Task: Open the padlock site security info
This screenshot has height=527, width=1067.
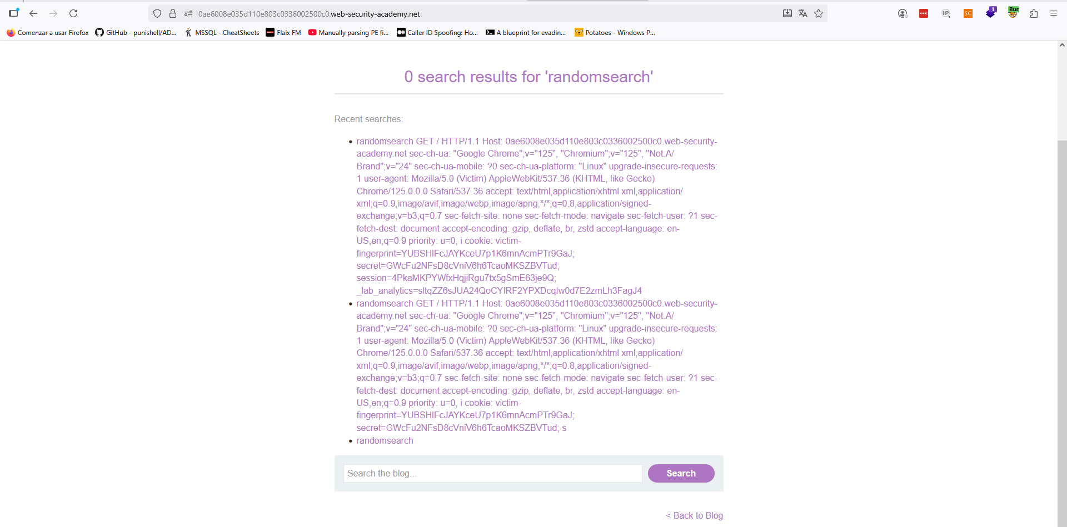Action: coord(173,13)
